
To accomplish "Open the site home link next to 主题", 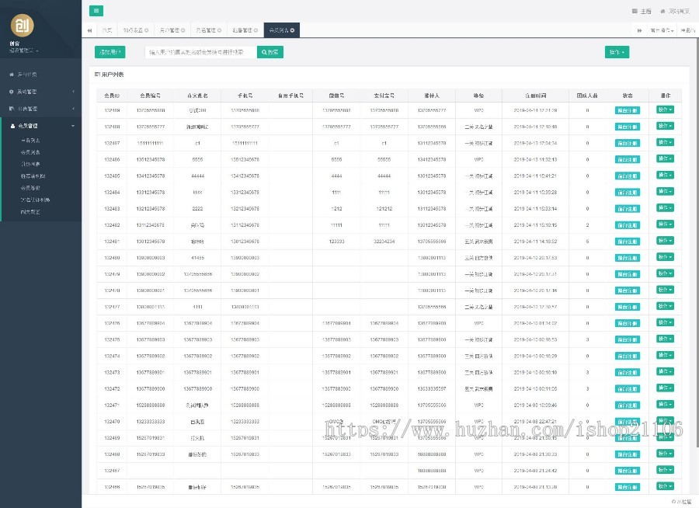I will pos(674,11).
